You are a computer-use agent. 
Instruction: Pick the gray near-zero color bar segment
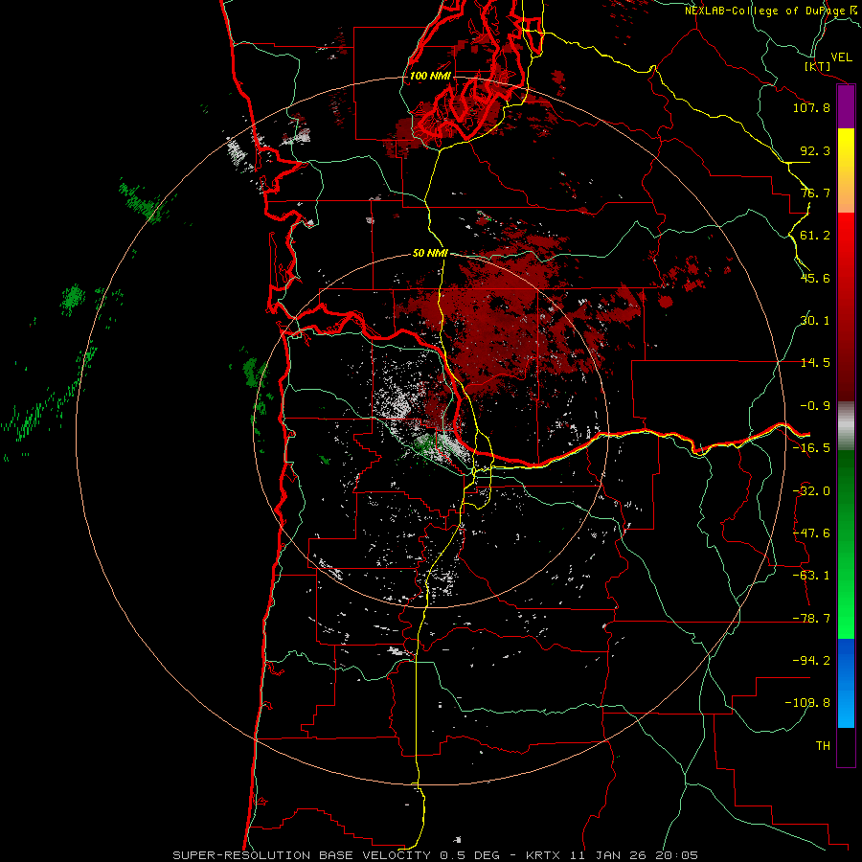coord(846,426)
